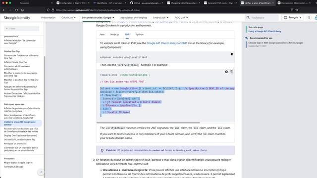Click the filter funnel icon in sidebar

[7, 29]
